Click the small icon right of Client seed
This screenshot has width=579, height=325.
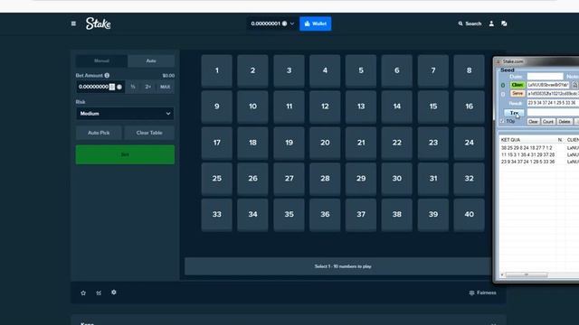[575, 85]
